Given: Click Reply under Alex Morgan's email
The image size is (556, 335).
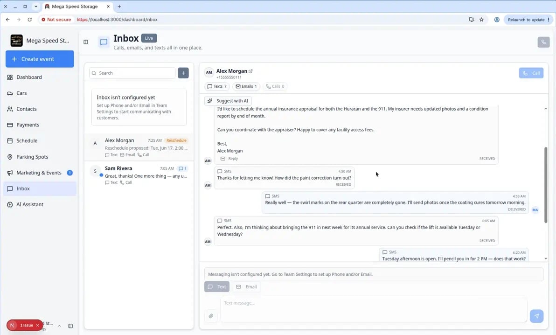Looking at the screenshot, I should [x=229, y=159].
